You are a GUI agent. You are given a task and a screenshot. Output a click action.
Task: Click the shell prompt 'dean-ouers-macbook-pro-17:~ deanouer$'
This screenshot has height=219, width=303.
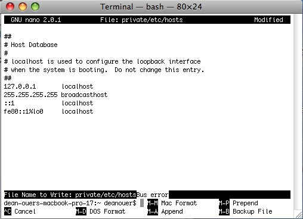click(x=70, y=203)
